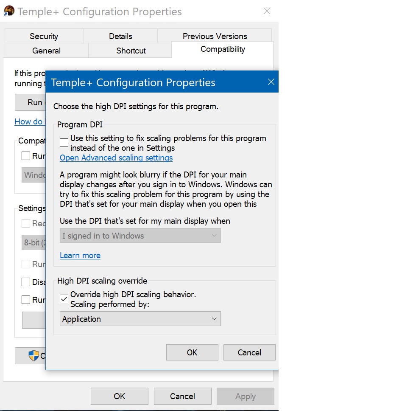Click the 'Program DPI' group label
Viewport: 402px width, 411px height.
point(80,124)
